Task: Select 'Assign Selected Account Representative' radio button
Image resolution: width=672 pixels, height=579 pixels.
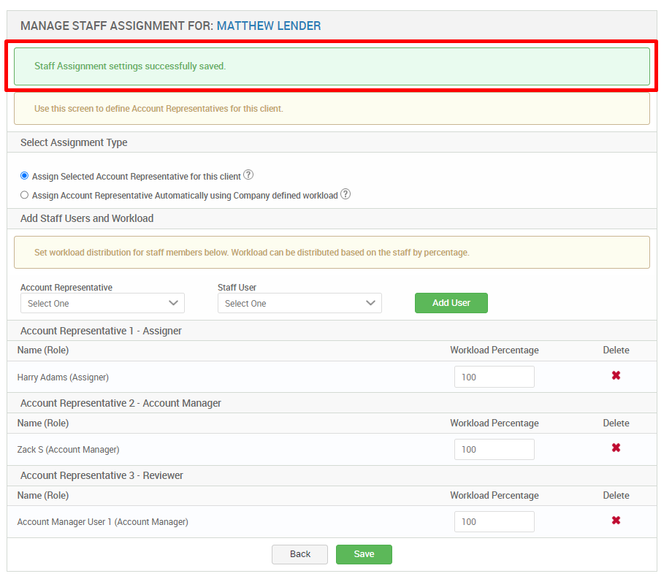Action: [x=24, y=175]
